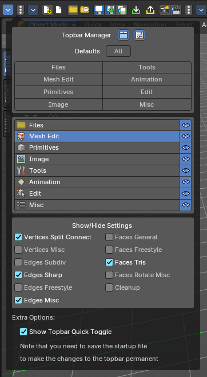The width and height of the screenshot is (207, 377).
Task: Click Tools button in Defaults grid
Action: tap(147, 67)
